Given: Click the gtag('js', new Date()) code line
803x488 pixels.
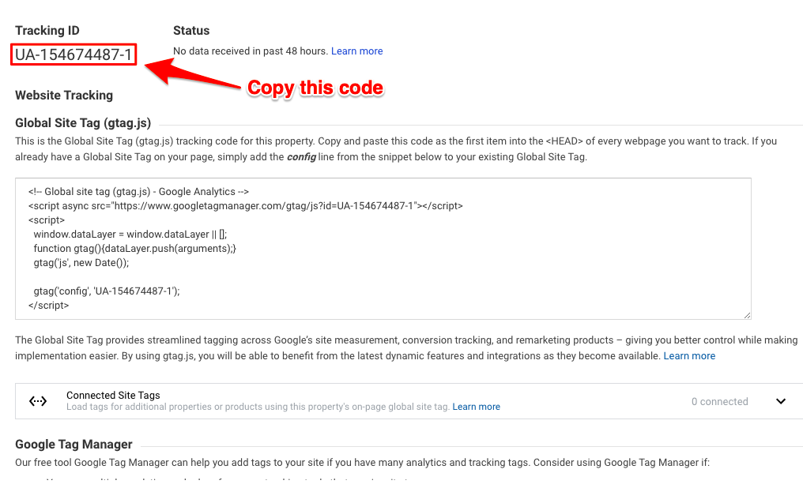Looking at the screenshot, I should coord(81,263).
